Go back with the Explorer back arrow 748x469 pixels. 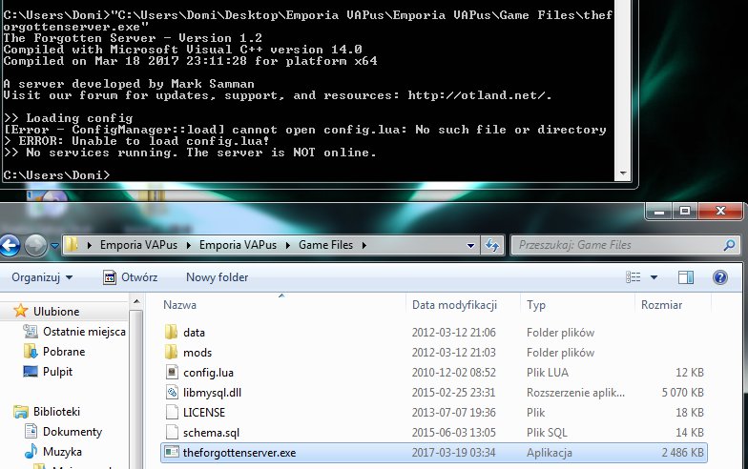click(x=10, y=246)
